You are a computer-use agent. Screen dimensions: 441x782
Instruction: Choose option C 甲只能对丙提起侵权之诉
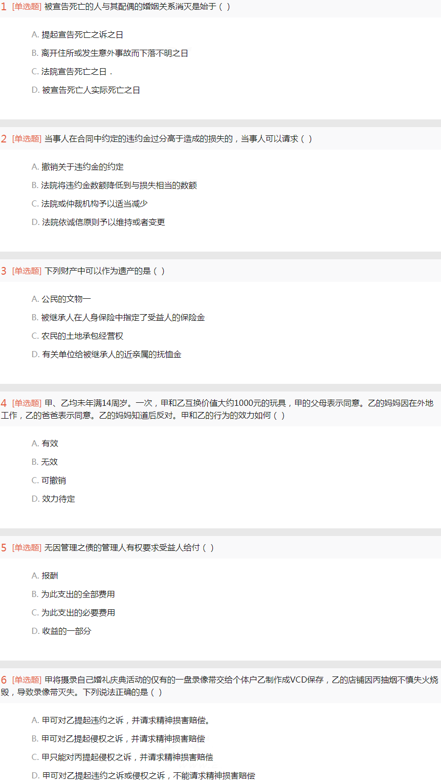click(x=122, y=757)
